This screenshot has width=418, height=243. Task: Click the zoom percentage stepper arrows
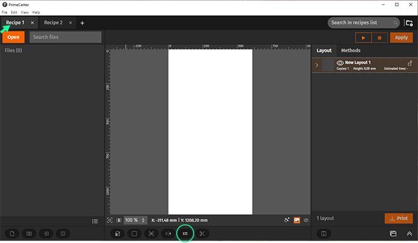(x=143, y=220)
